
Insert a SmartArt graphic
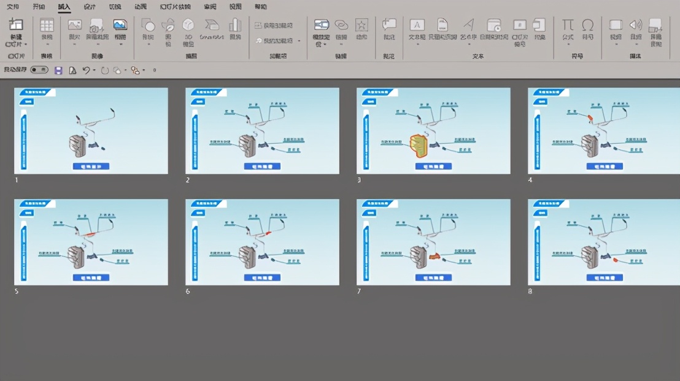[212, 25]
